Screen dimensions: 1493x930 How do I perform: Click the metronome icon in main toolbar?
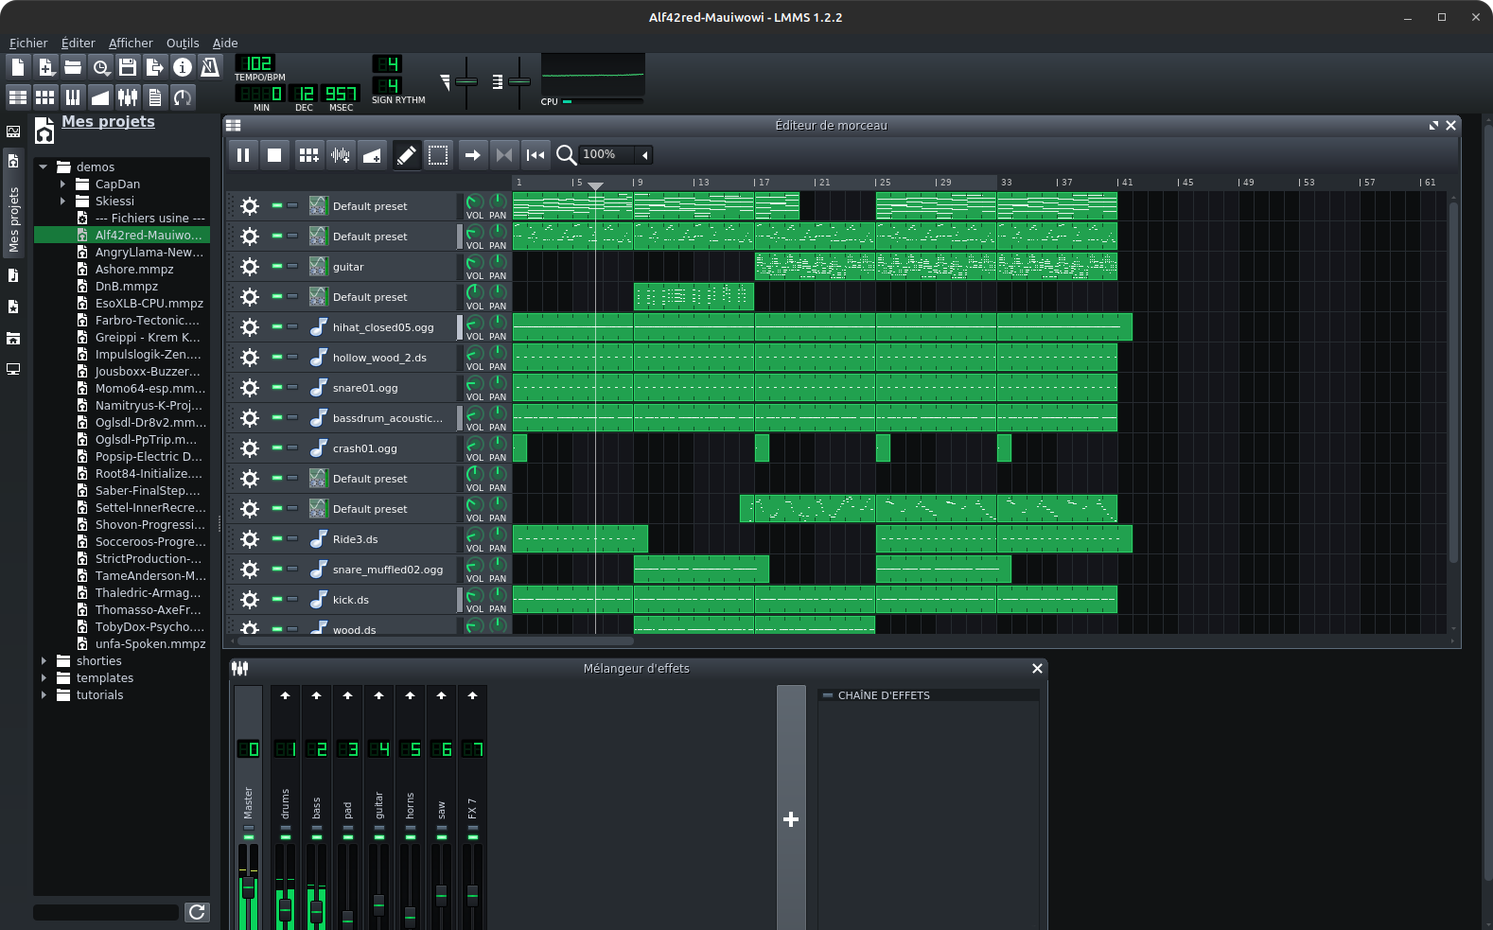point(210,66)
